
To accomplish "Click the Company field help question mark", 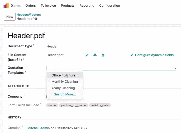I will coord(24,95).
